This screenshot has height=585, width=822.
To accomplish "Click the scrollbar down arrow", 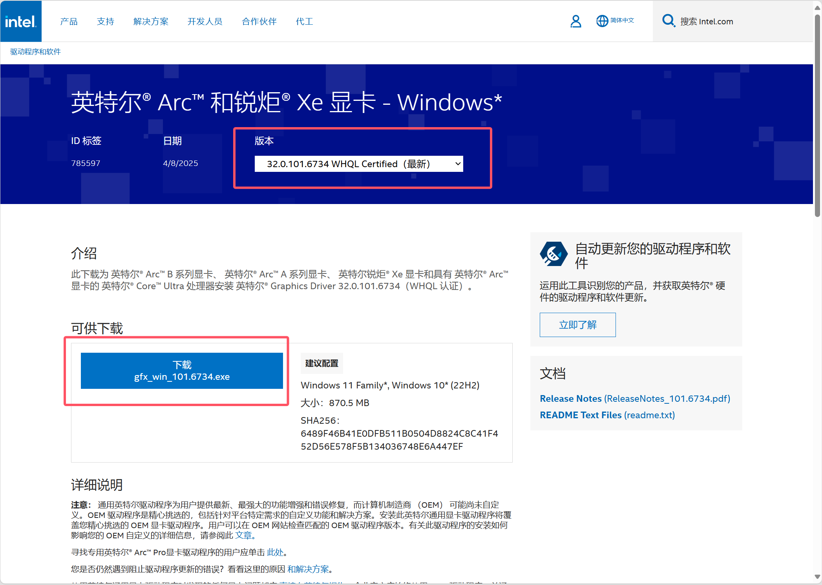I will (x=817, y=577).
